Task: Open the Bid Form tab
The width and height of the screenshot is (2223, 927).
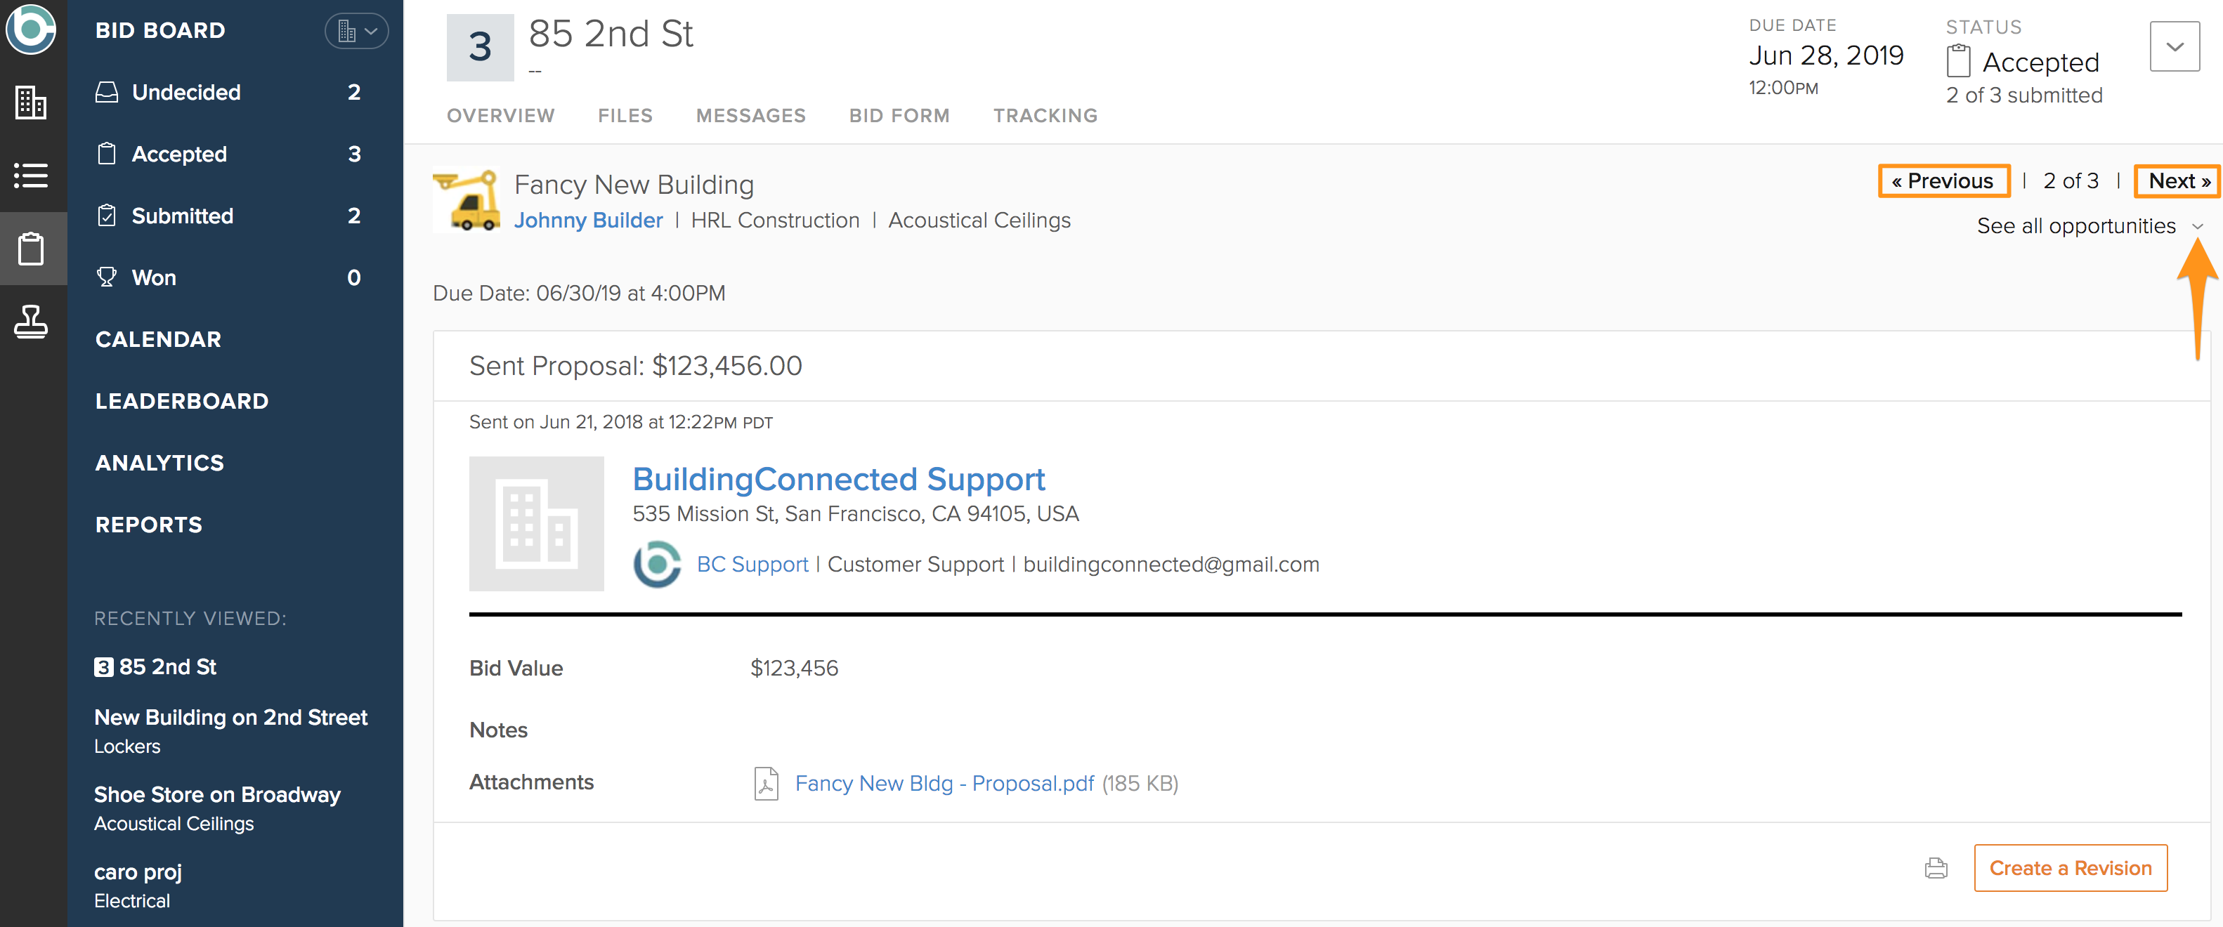Action: pyautogui.click(x=899, y=116)
